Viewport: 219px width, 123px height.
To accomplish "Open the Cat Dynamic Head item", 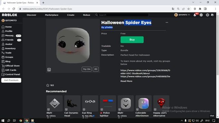I will coord(72,103).
